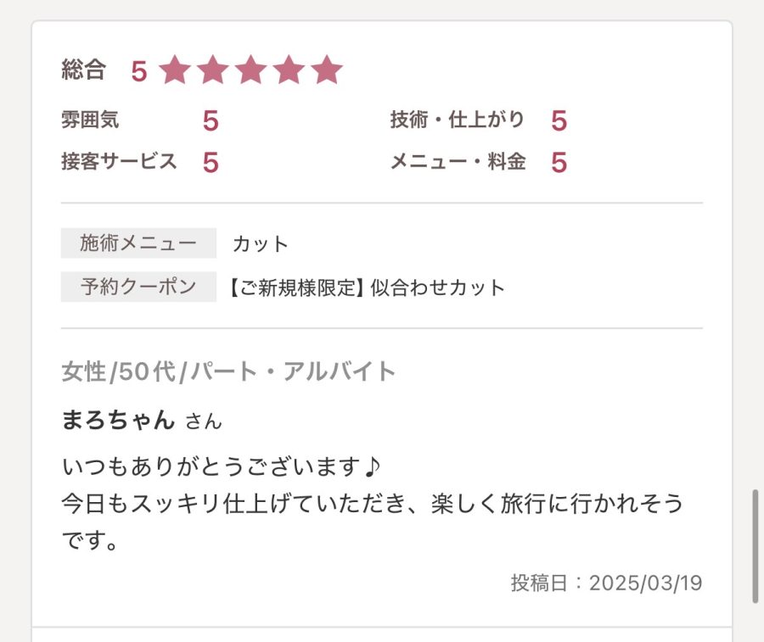The image size is (764, 642).
Task: Open the 【ご新規様限定】似合わせカット coupon
Action: click(367, 288)
